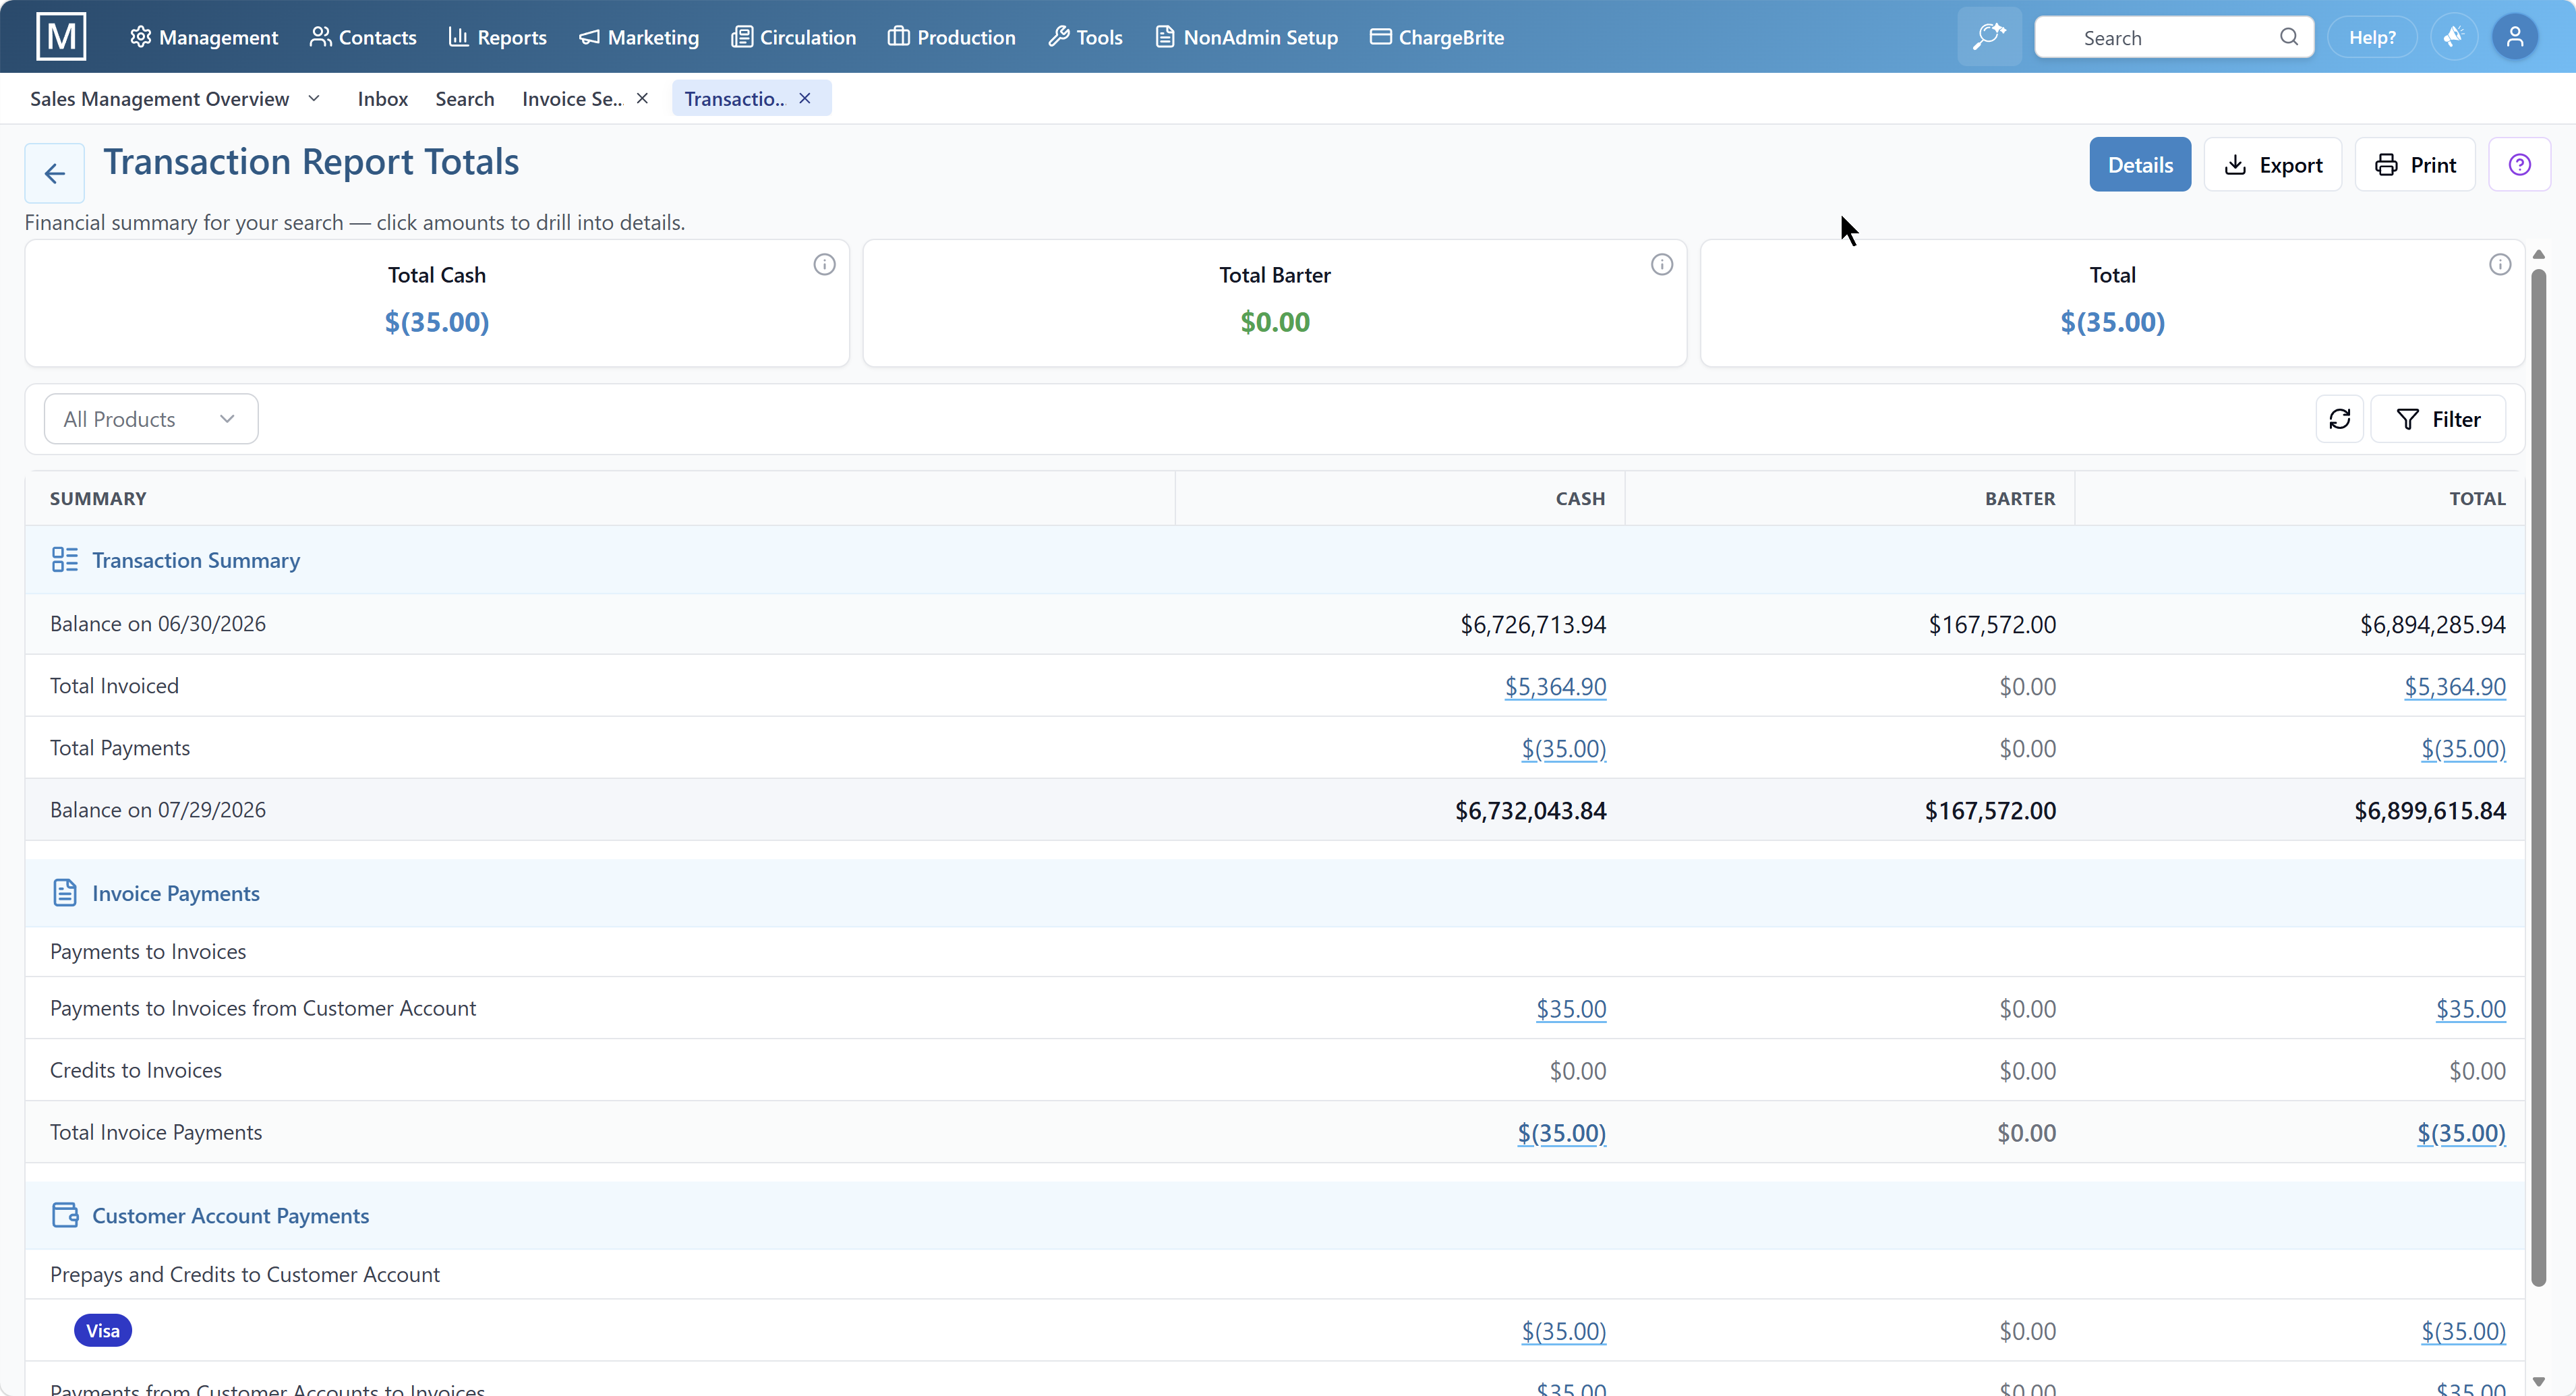Screen dimensions: 2576x1396
Task: Click the advanced search icon beside search box
Action: click(1989, 37)
